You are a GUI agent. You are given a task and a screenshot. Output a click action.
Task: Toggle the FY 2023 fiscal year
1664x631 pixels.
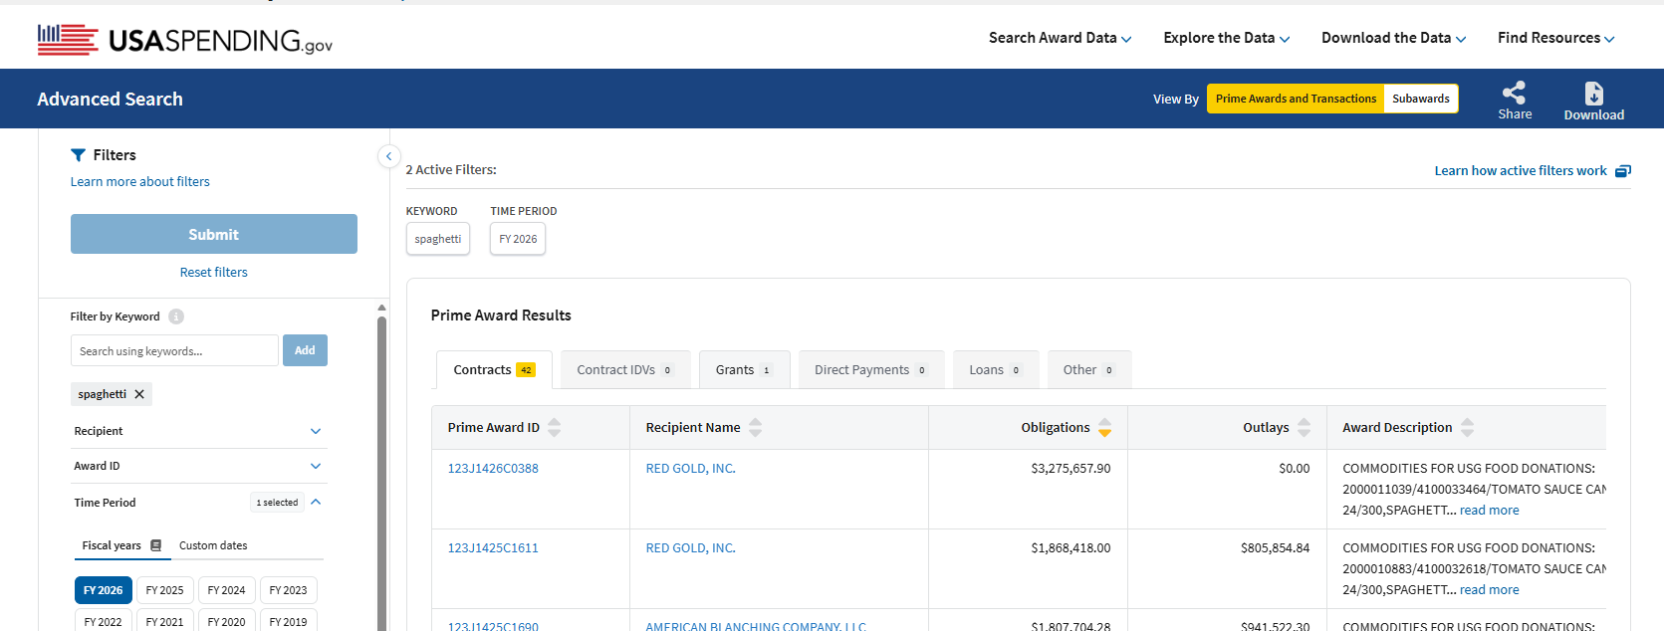coord(289,590)
